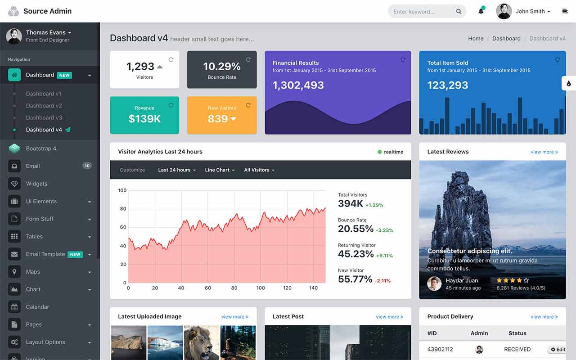Click the theme droplet icon
Screen dimensions: 576x360
[568, 83]
